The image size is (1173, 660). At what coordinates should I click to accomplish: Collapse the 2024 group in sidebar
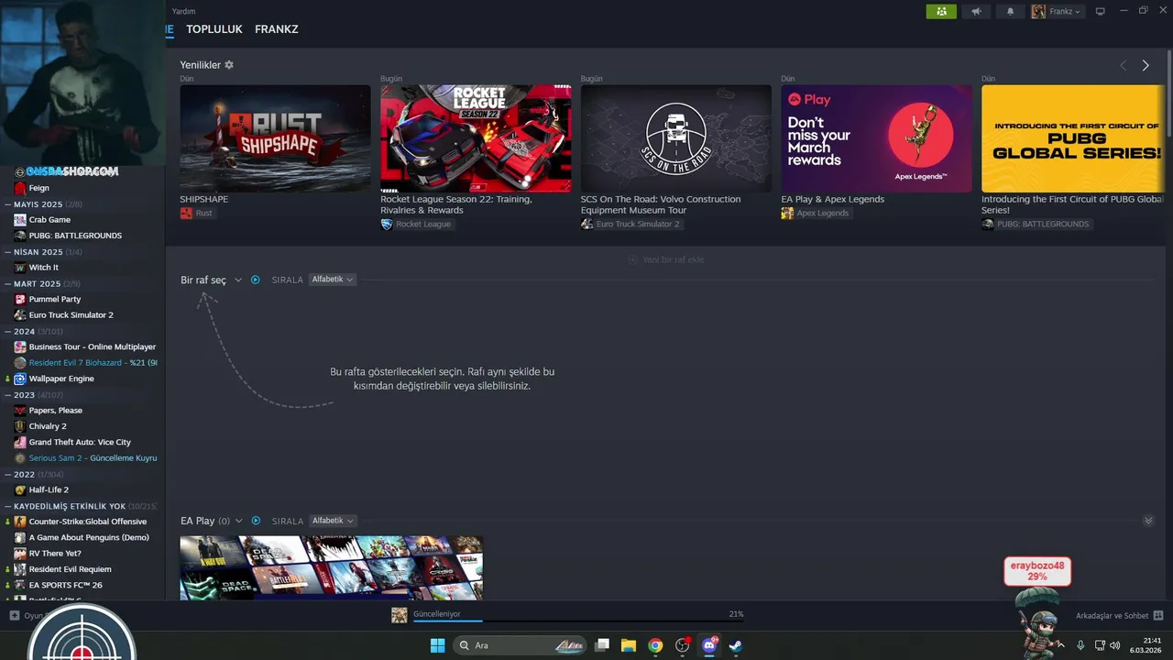tap(7, 332)
